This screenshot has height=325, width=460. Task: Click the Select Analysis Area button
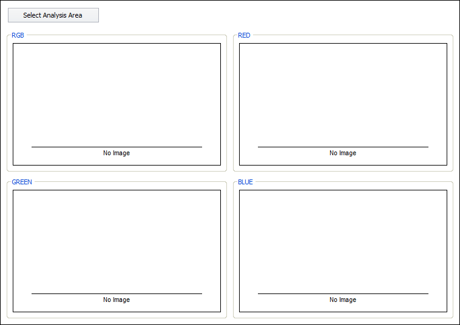pos(53,15)
